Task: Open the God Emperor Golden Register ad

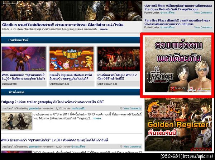Action: (178, 124)
